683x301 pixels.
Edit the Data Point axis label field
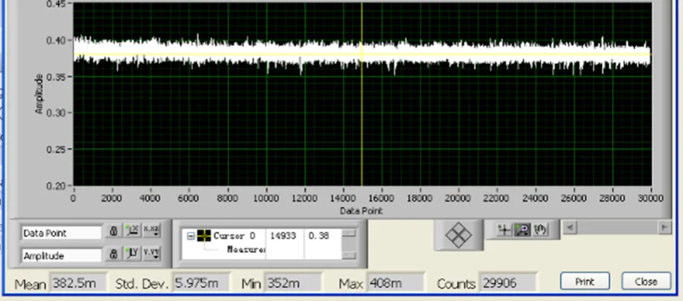coord(61,233)
